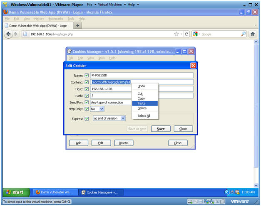Go back with Firefox back arrow
Viewport: 261px width, 206px height.
[x=8, y=34]
